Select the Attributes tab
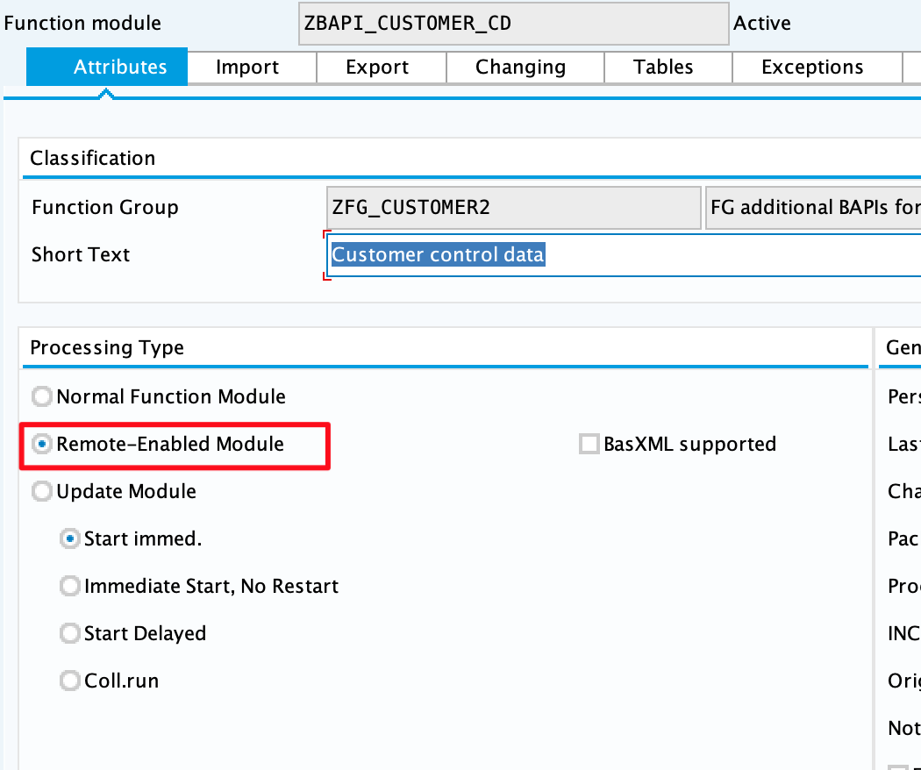This screenshot has height=770, width=921. 120,68
